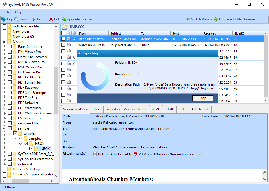Switch to the HTML tab
The image size is (269, 191).
tap(169, 109)
